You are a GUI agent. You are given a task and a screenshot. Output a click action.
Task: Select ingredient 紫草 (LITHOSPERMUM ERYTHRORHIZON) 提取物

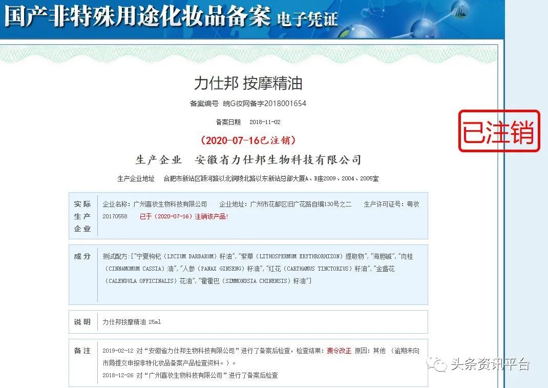tap(303, 256)
